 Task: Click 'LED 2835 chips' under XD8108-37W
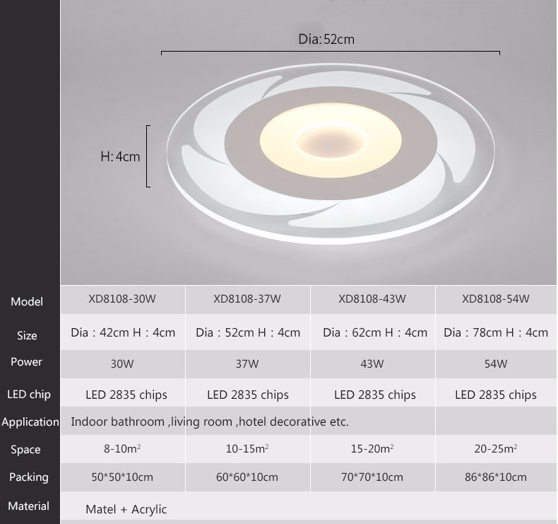pos(248,395)
